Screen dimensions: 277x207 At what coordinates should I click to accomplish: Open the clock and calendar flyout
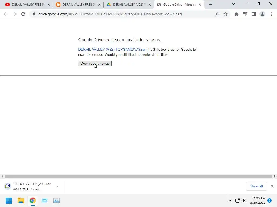coord(258,201)
